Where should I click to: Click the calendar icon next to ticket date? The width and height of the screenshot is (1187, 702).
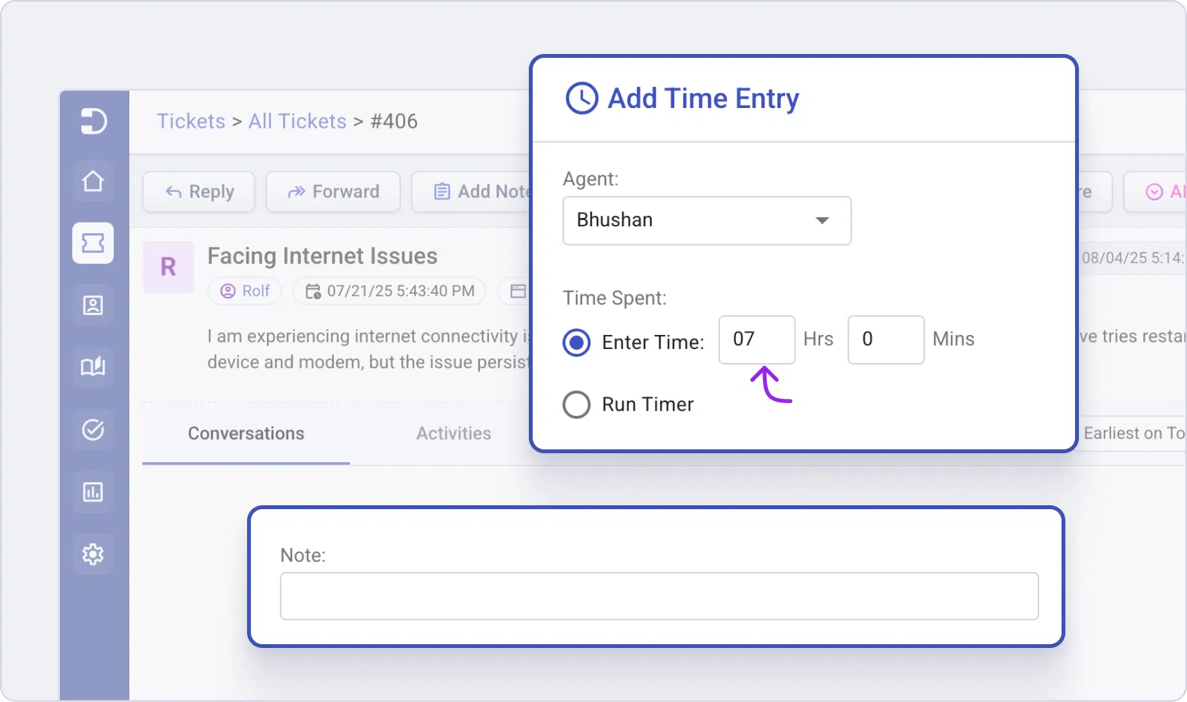(315, 291)
